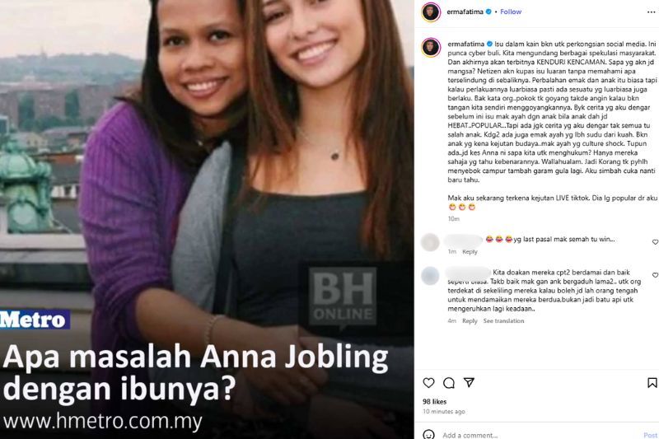
Task: View the 98 likes list
Action: pyautogui.click(x=435, y=402)
